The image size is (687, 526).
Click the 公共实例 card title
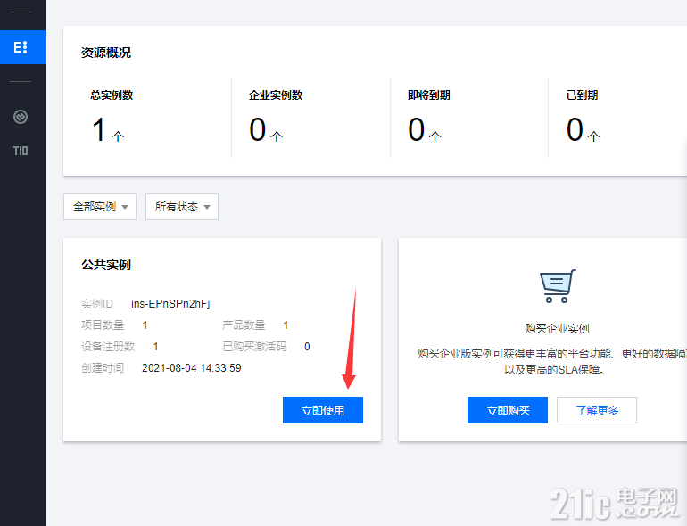106,265
